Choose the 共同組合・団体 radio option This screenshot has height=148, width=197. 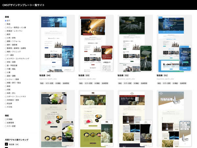pos(6,100)
